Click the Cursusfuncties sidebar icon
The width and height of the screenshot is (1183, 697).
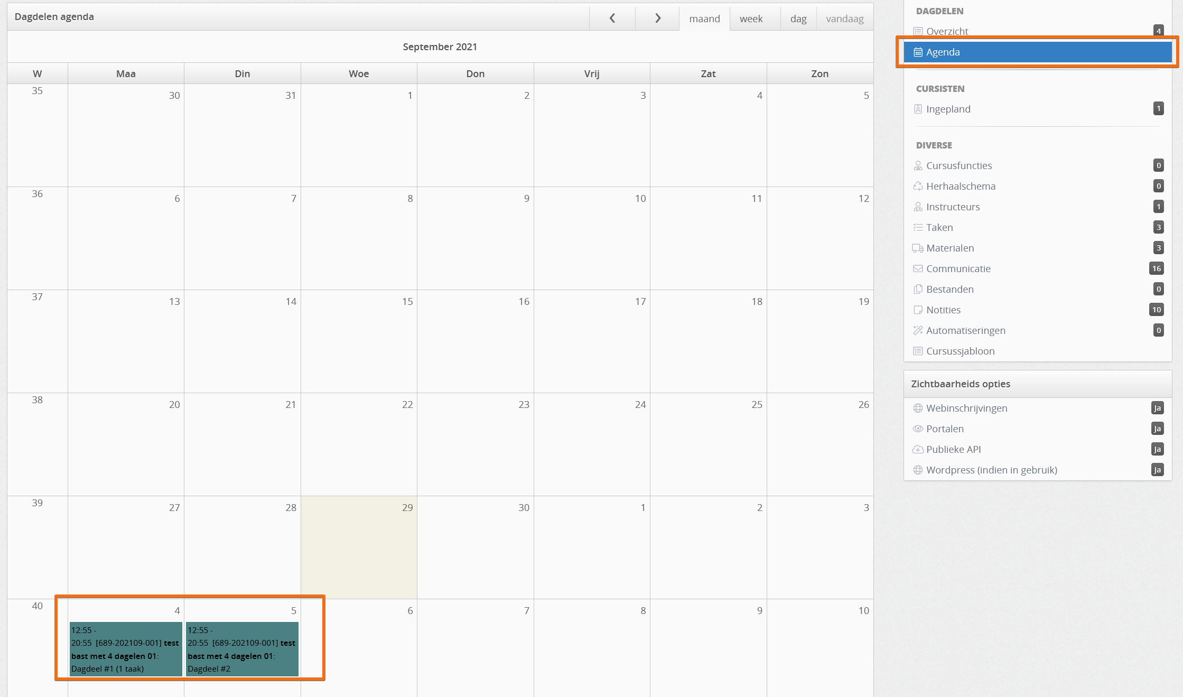click(918, 166)
